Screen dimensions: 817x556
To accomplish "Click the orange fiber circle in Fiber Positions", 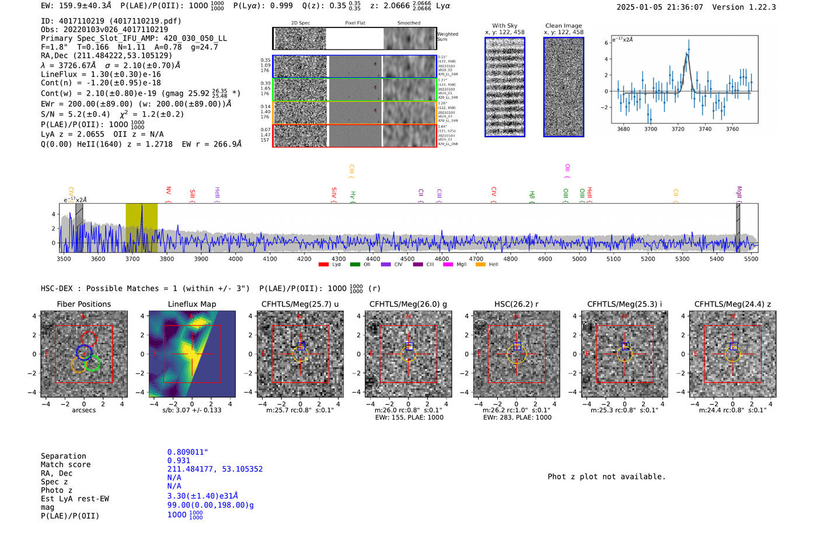I will coord(79,365).
